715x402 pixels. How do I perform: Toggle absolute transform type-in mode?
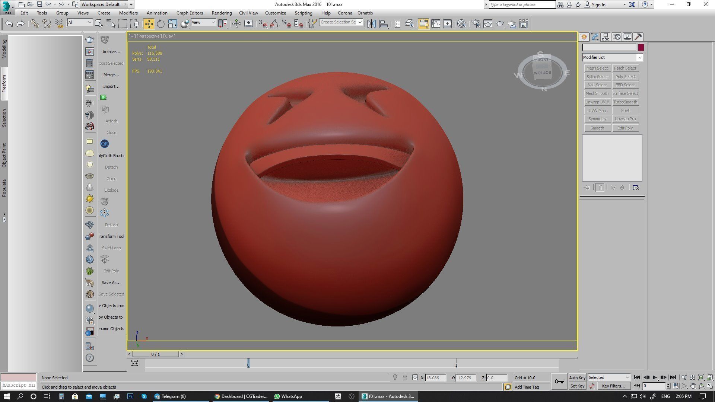(x=415, y=377)
